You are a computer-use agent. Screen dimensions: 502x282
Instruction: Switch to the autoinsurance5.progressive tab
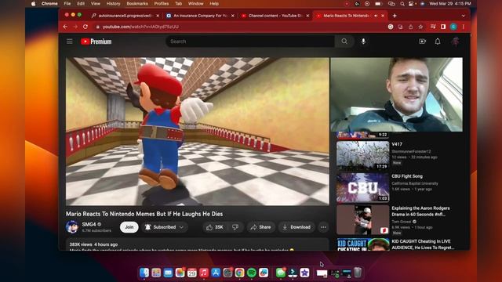coord(125,16)
